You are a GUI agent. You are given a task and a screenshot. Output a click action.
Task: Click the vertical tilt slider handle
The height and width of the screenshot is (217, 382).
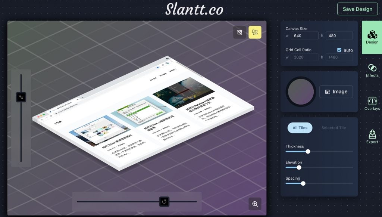pyautogui.click(x=21, y=97)
